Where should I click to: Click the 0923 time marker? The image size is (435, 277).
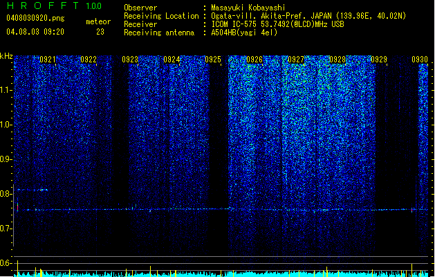click(x=130, y=59)
